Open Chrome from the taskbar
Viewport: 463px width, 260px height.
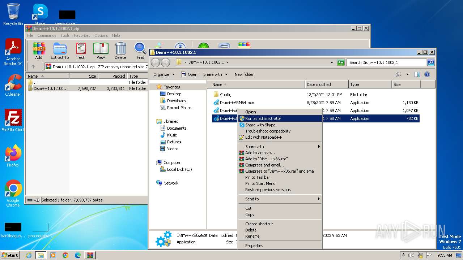pos(65,255)
